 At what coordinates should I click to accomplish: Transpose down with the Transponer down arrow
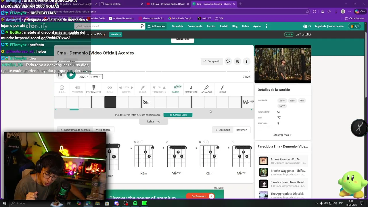pos(154,87)
